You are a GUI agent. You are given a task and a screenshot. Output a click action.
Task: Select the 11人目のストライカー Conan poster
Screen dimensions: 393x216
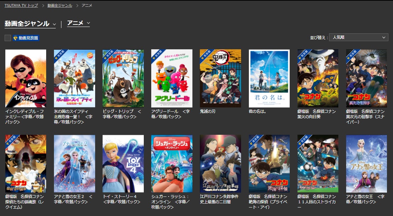coord(318,164)
